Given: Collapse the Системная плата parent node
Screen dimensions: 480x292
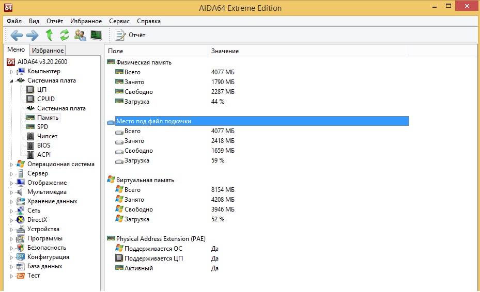Looking at the screenshot, I should pos(11,81).
